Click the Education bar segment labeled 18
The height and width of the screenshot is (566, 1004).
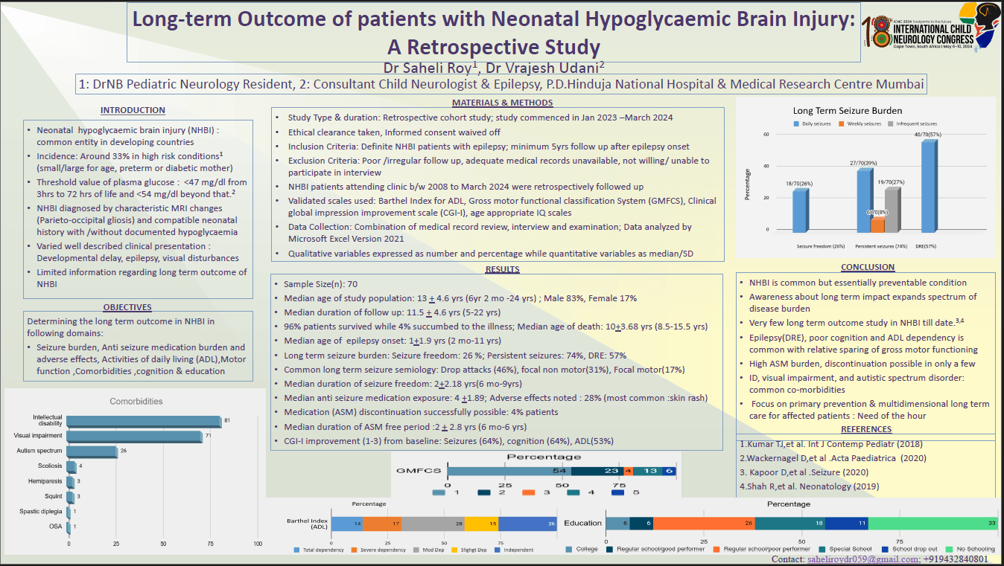coord(790,523)
